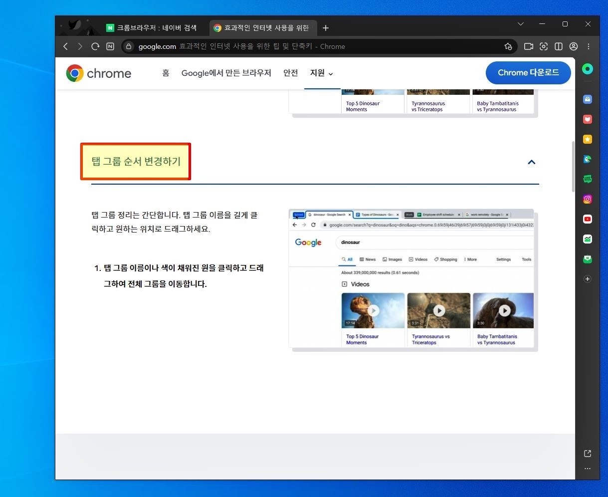Open the user profile icon

click(574, 46)
